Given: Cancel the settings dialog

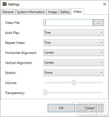Looking at the screenshot, I should tap(90, 108).
